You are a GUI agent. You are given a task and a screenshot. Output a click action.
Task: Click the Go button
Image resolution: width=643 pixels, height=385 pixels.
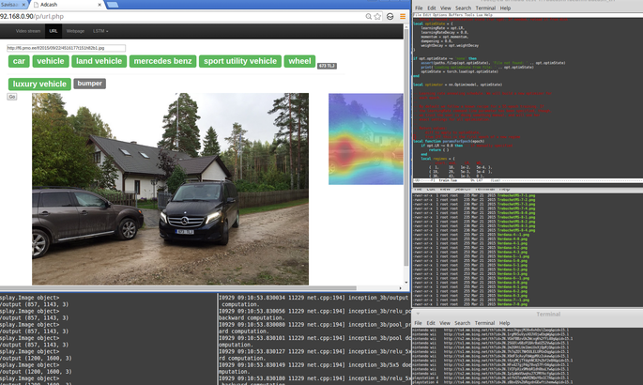(12, 97)
